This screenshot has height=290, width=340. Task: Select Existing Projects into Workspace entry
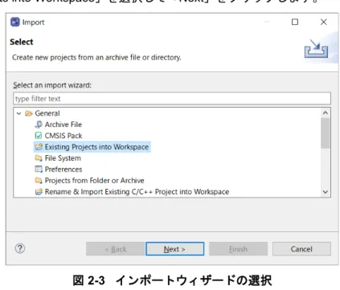(x=92, y=147)
